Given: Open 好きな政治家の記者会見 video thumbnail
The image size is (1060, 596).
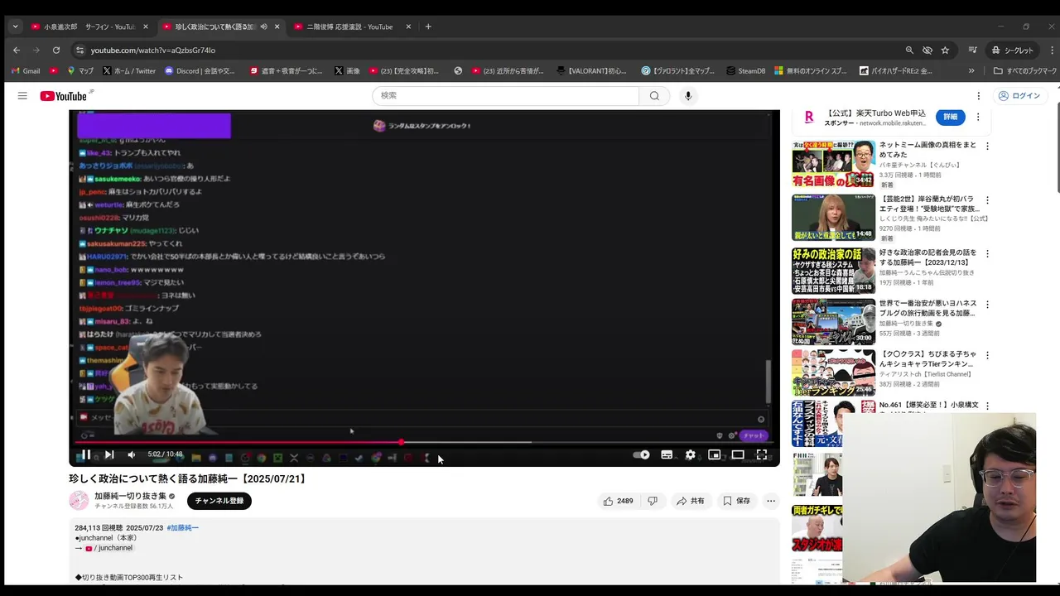Looking at the screenshot, I should point(833,271).
